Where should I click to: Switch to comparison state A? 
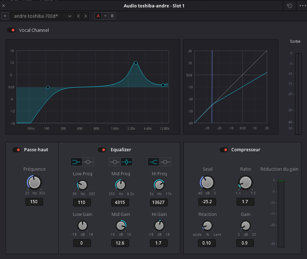[98, 16]
